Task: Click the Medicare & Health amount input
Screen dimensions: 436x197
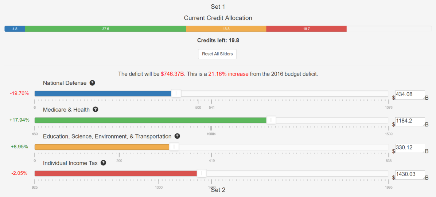Action: [409, 121]
